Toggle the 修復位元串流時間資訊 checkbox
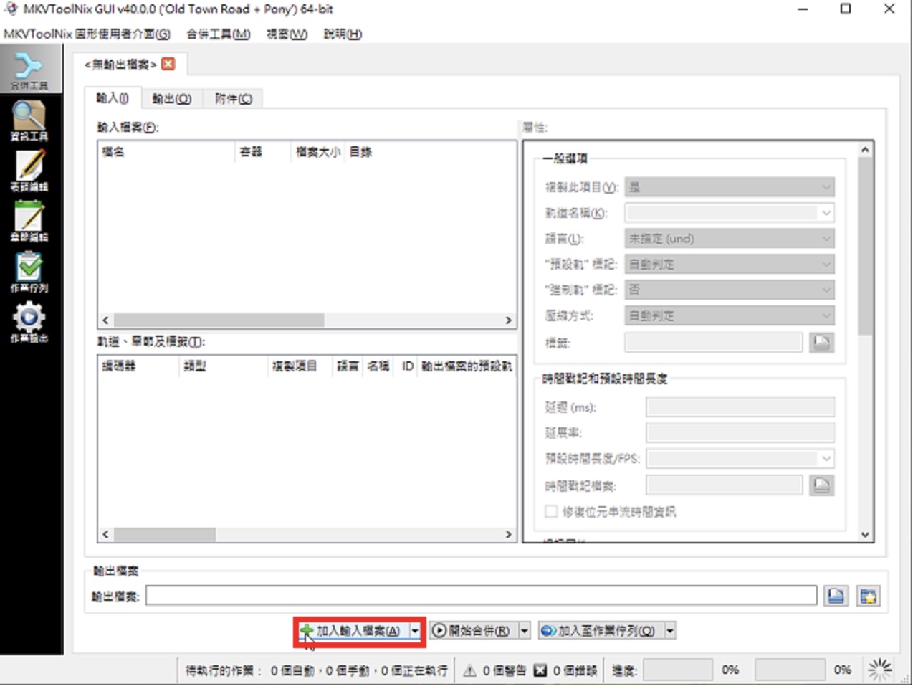 coord(551,511)
